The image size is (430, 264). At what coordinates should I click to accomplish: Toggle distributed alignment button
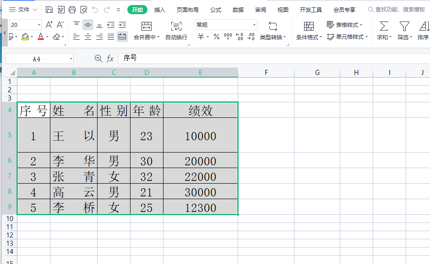pyautogui.click(x=122, y=37)
